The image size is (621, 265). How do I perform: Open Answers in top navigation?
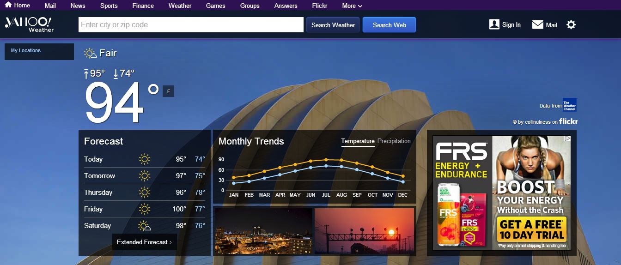click(286, 6)
